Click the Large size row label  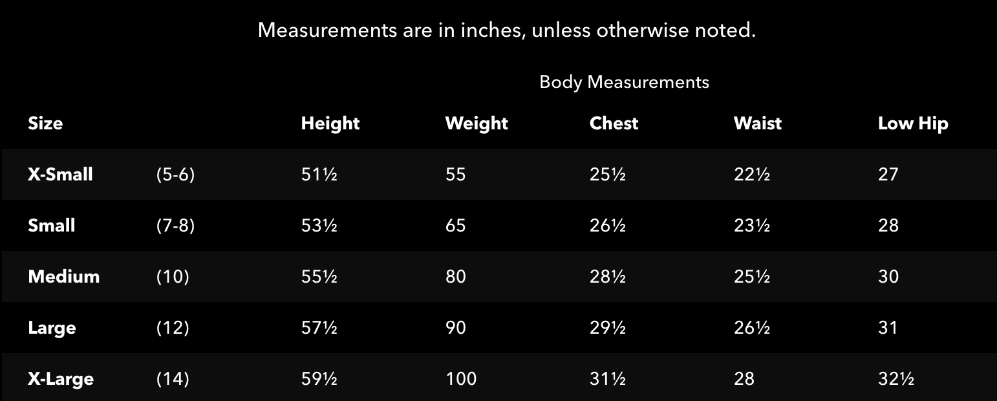point(52,328)
